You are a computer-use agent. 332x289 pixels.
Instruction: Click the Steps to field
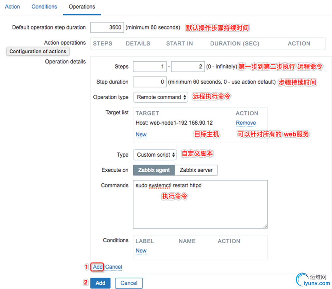tap(188, 67)
